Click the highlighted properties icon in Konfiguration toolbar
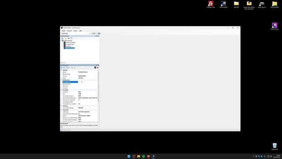Image resolution: width=282 pixels, height=159 pixels. tap(67, 68)
